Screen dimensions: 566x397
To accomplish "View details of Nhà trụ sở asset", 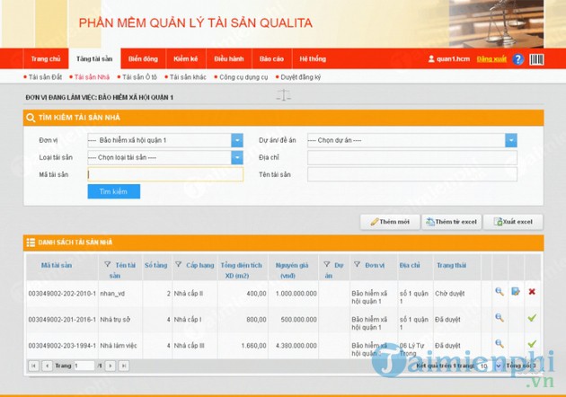I will [500, 318].
